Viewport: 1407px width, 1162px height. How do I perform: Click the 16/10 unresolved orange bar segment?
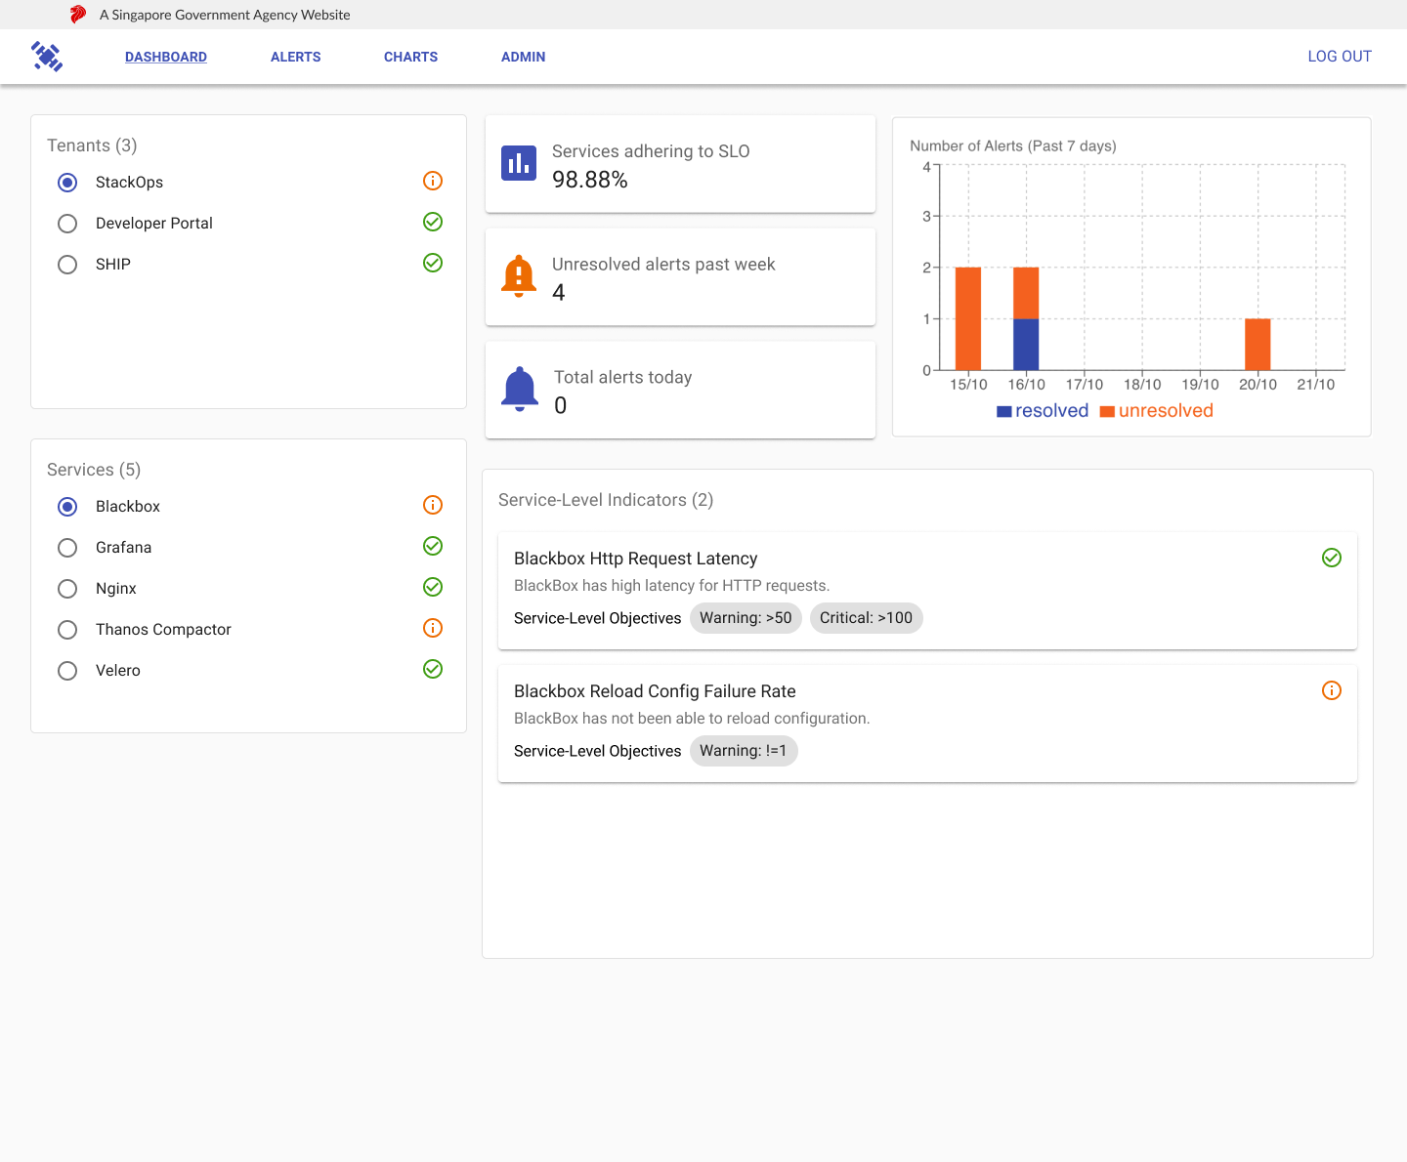pos(1026,293)
